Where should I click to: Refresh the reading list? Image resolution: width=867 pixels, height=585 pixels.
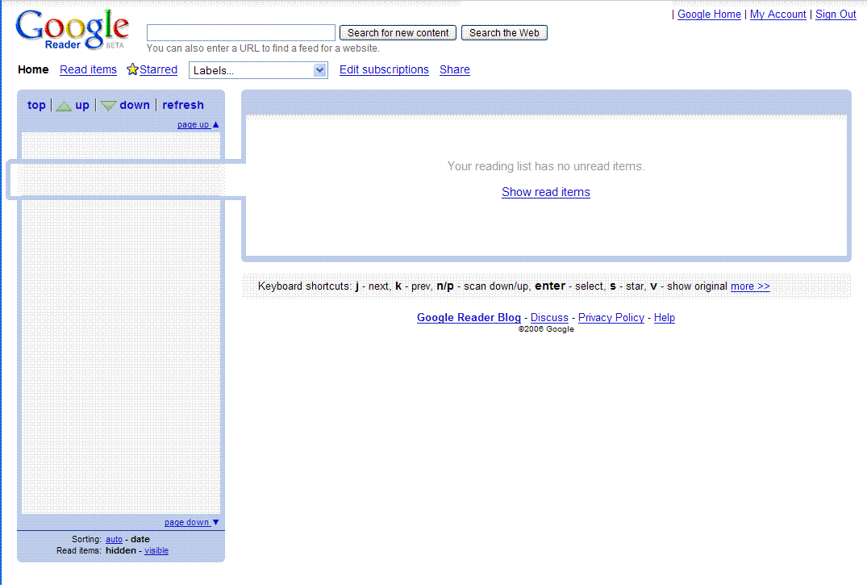(x=183, y=105)
